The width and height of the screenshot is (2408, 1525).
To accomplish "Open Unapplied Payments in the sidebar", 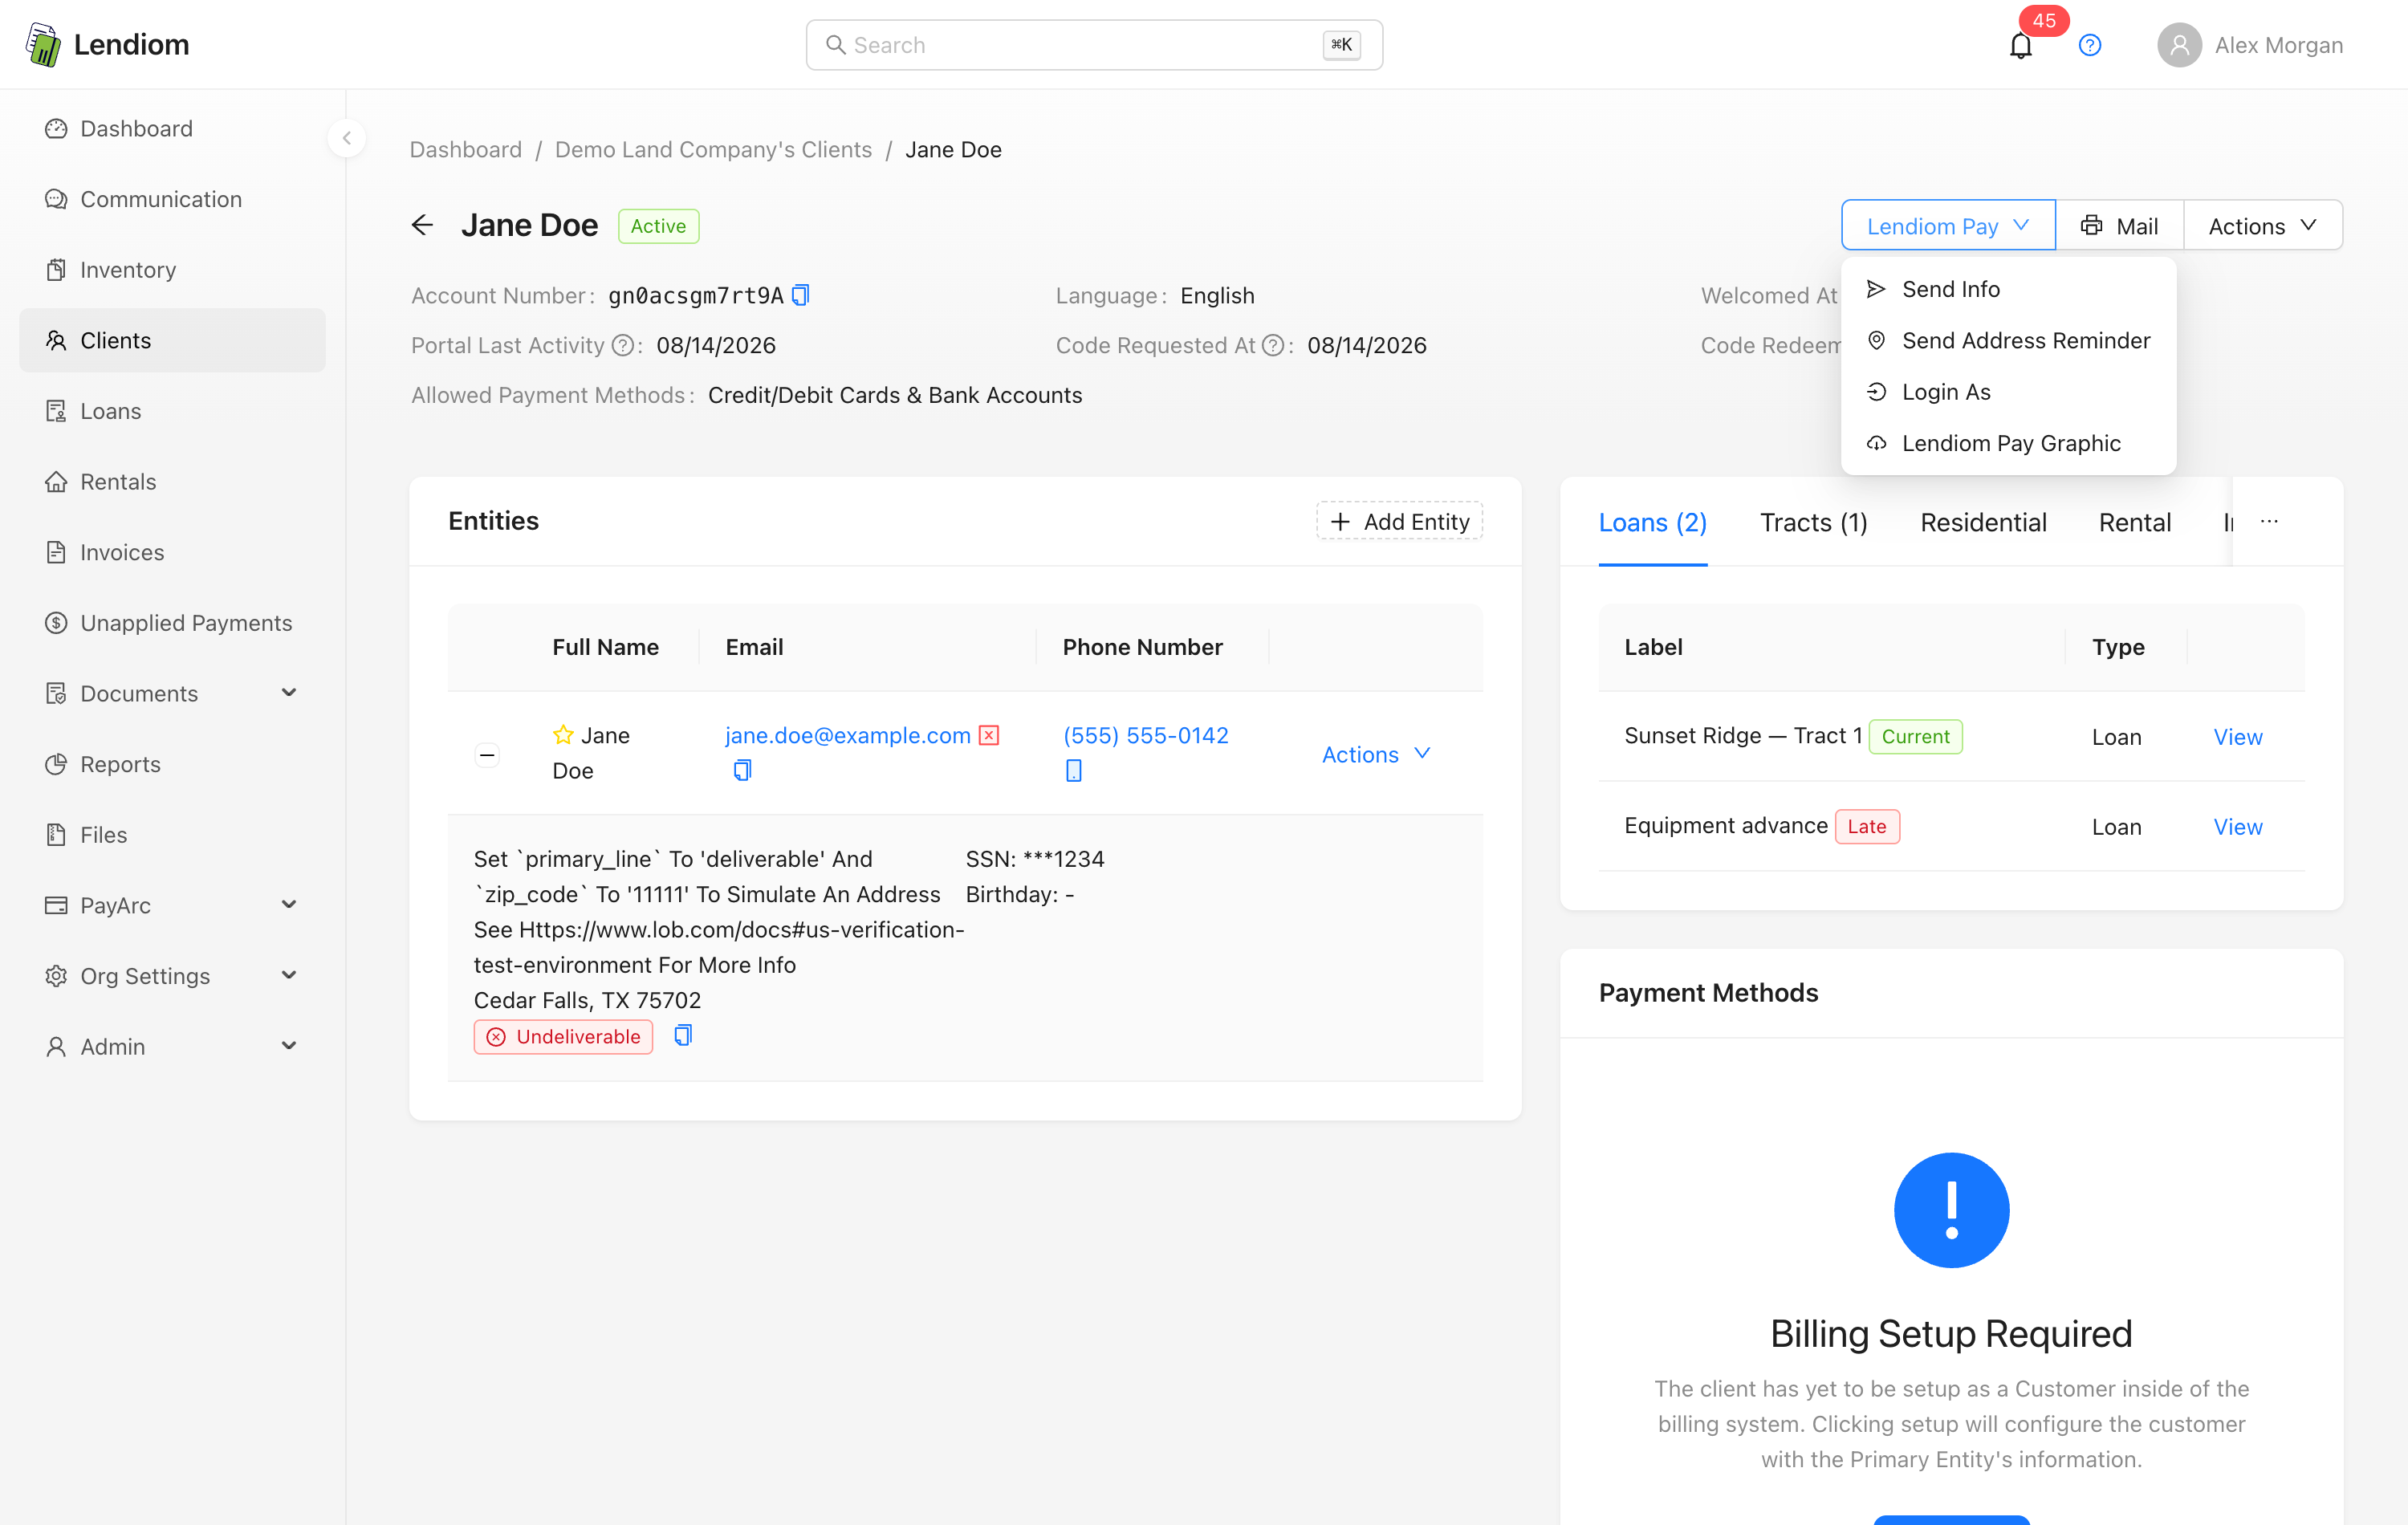I will click(172, 622).
